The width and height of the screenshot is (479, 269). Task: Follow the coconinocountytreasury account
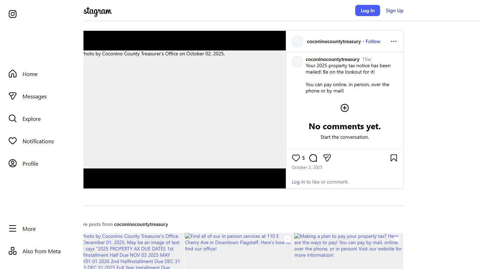(x=373, y=41)
